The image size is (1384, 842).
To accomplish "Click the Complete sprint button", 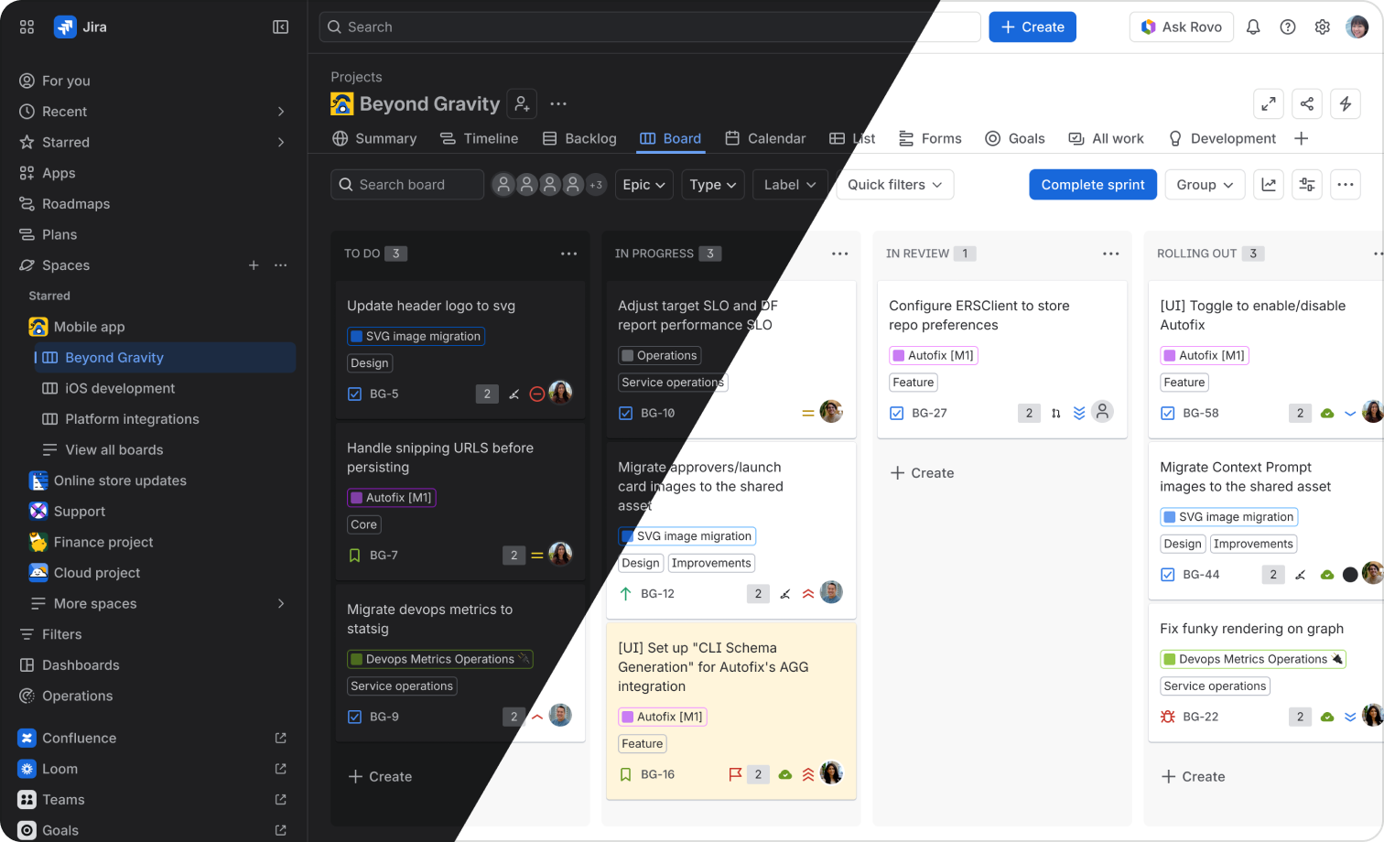I will [1093, 185].
